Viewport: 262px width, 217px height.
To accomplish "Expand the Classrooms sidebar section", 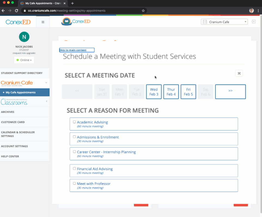I will [47, 101].
